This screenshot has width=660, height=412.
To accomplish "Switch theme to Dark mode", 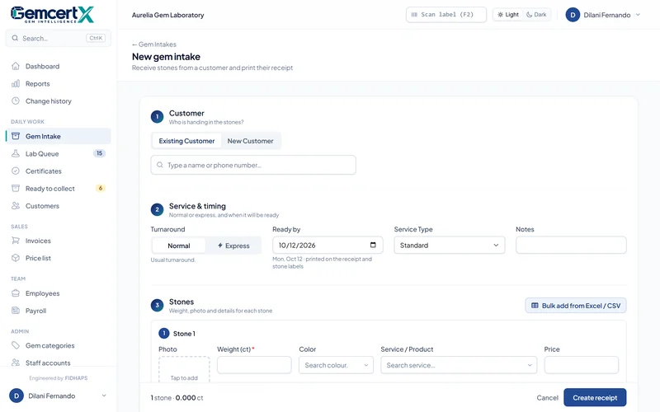I will (536, 15).
